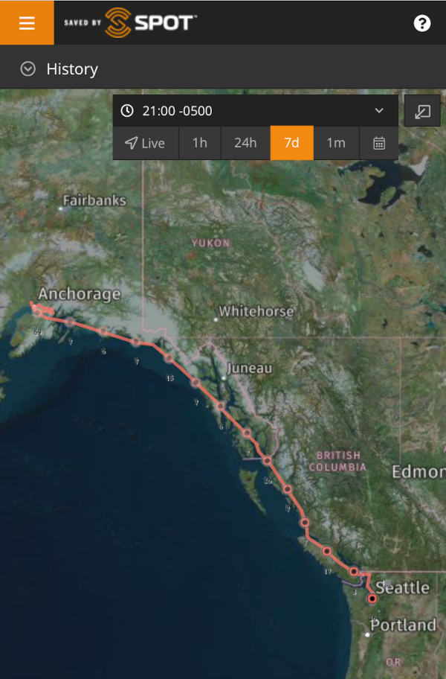Select the 24h time range
The height and width of the screenshot is (679, 446).
(x=245, y=143)
